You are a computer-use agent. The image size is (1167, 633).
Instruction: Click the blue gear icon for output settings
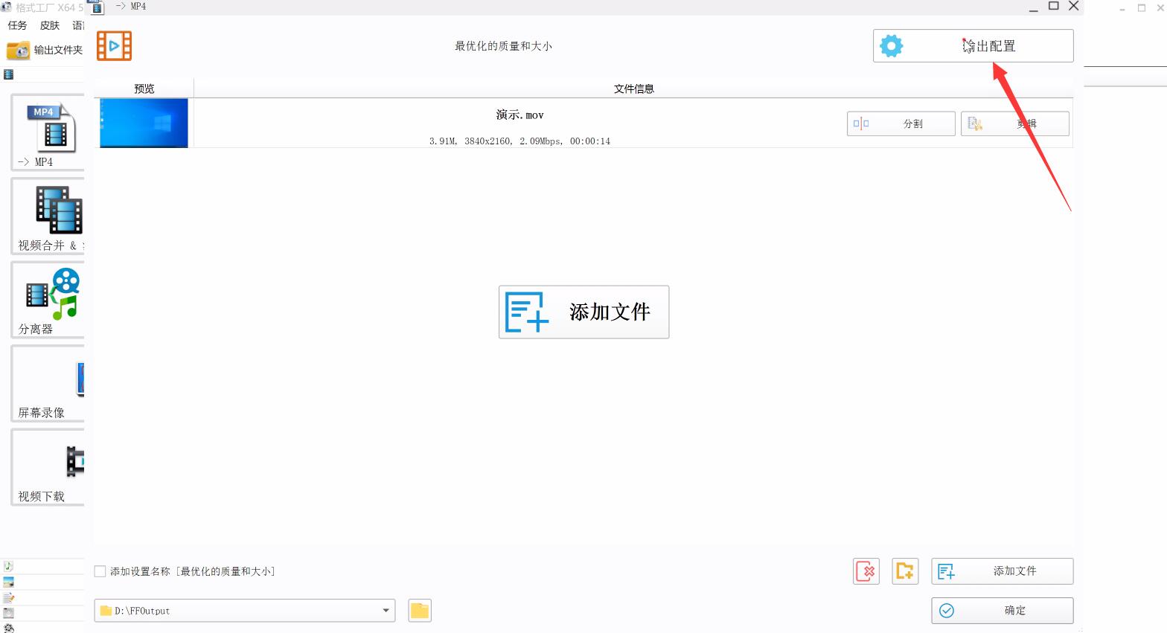pyautogui.click(x=891, y=46)
